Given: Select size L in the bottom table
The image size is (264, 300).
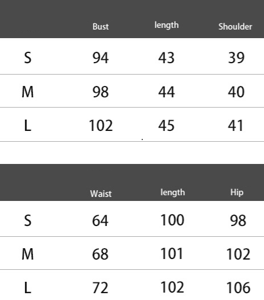Looking at the screenshot, I should point(28,287).
